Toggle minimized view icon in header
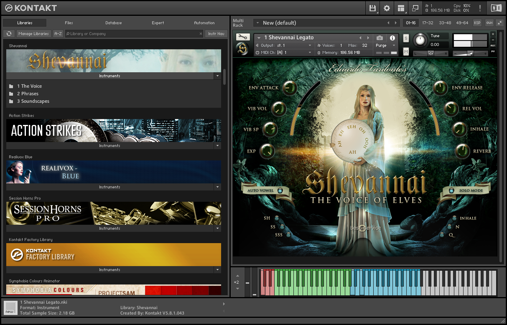The height and width of the screenshot is (325, 507). (x=415, y=8)
